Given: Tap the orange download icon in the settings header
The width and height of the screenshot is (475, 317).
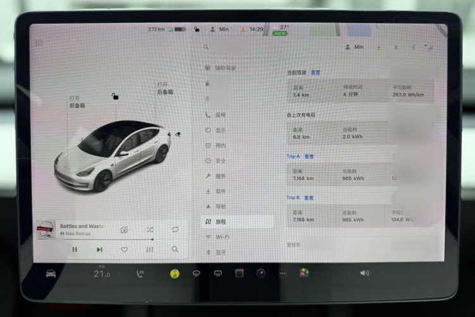Looking at the screenshot, I should coord(379,48).
